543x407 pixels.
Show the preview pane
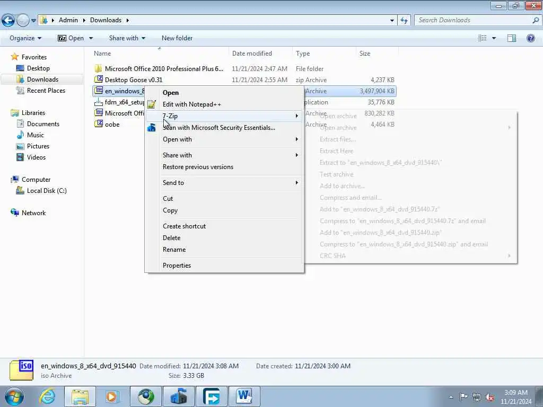(x=512, y=38)
